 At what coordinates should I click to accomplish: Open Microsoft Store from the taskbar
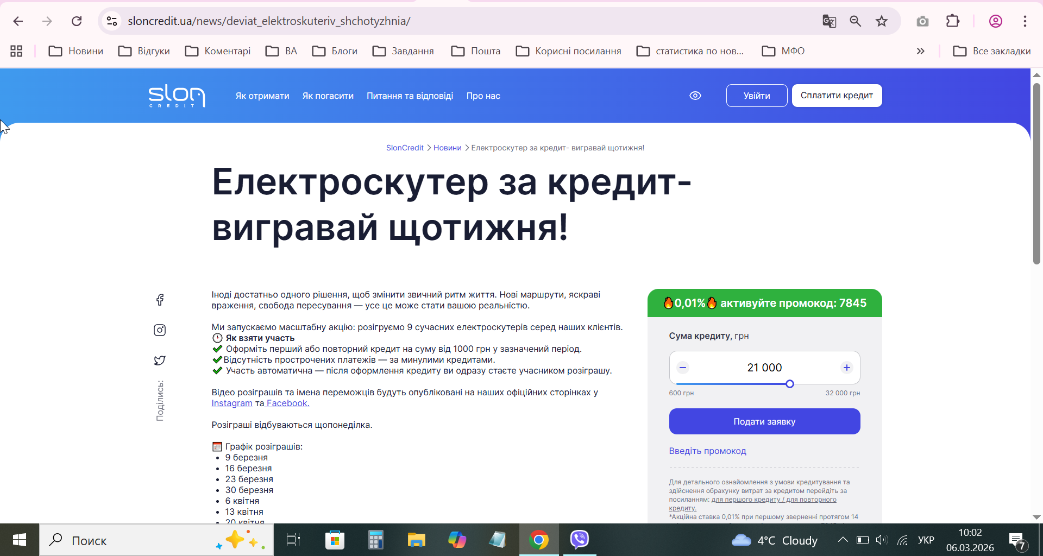335,540
